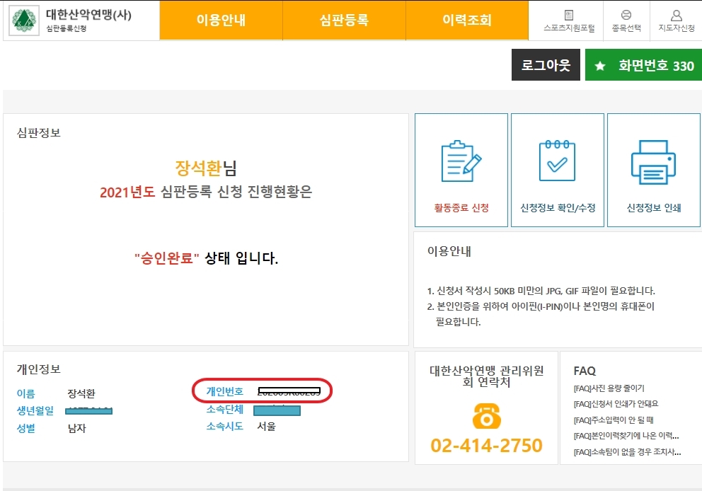
Task: Open FAQ 주소입력이 안 될 때
Action: point(614,420)
